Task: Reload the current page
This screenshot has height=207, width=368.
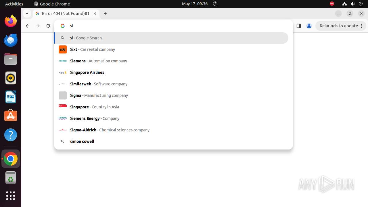Action: (x=48, y=26)
